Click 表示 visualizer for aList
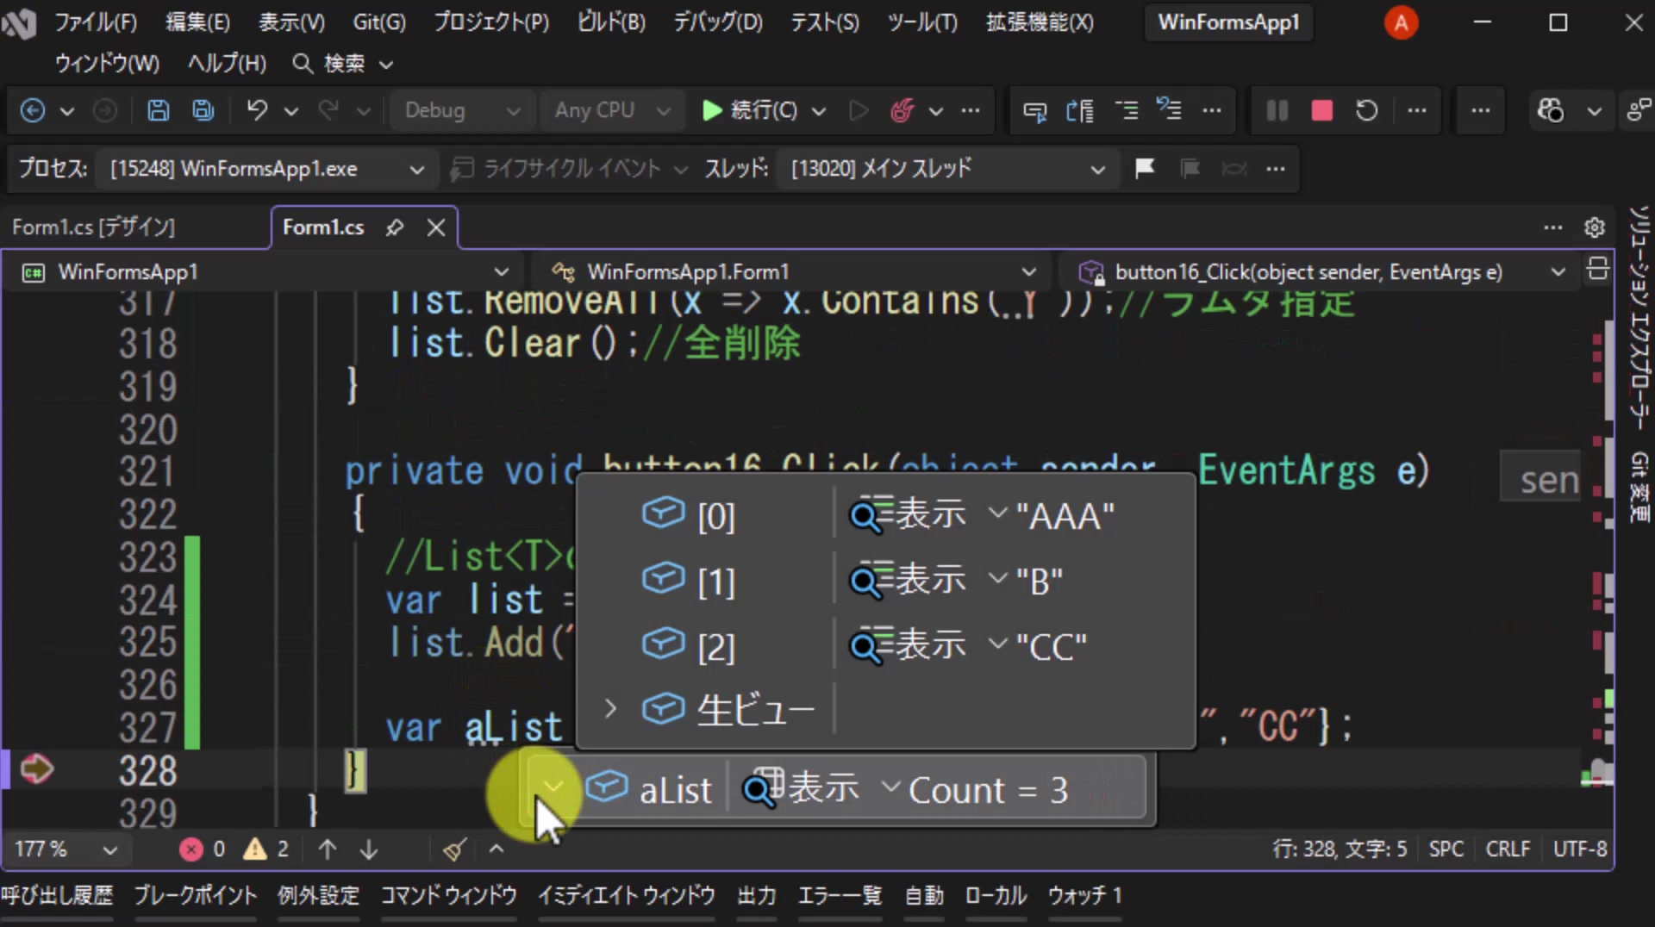The width and height of the screenshot is (1655, 927). 802,788
